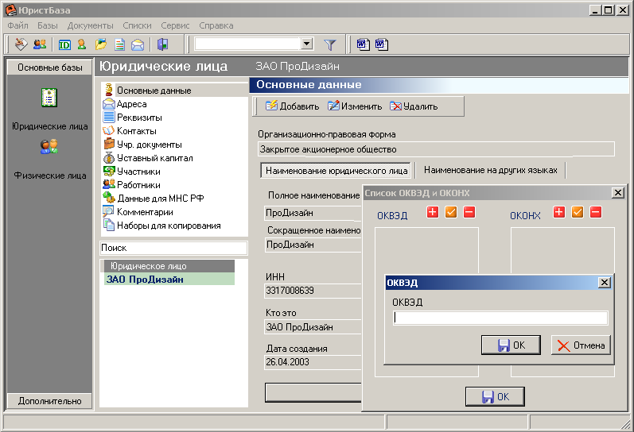Select Учр. документы in the section list
The width and height of the screenshot is (634, 432).
(175, 145)
